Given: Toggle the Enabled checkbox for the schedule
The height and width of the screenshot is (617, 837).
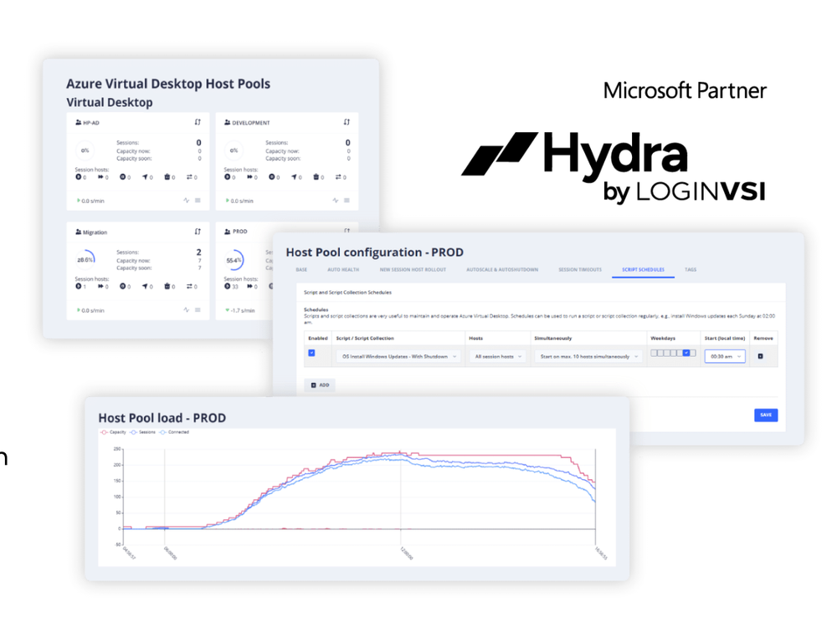Looking at the screenshot, I should (311, 353).
